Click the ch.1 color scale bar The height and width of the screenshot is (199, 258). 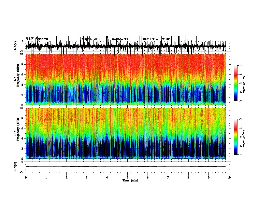(x=236, y=83)
